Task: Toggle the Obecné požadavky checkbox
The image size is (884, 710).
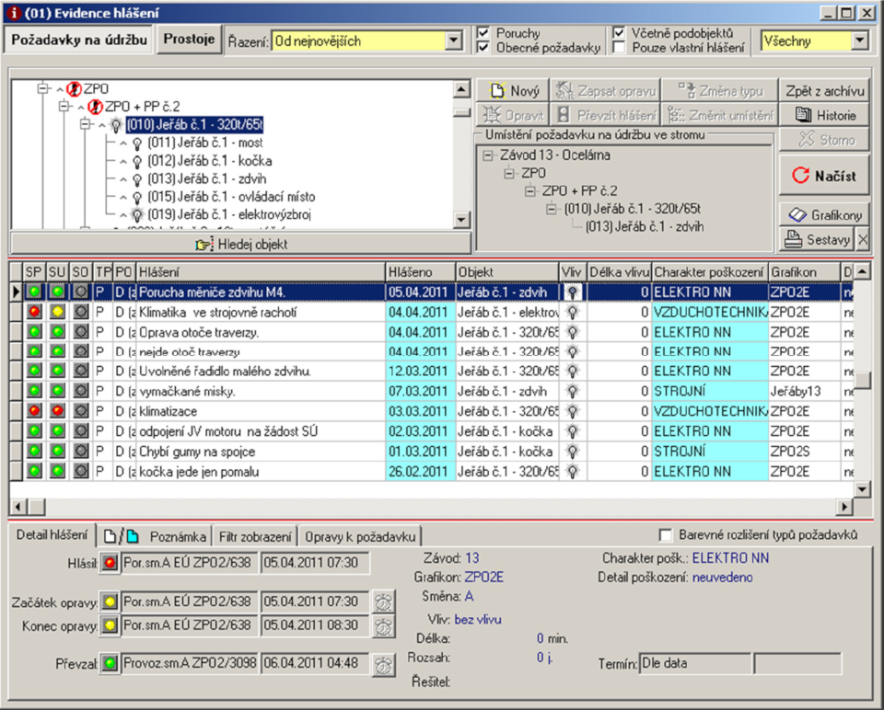Action: click(483, 47)
